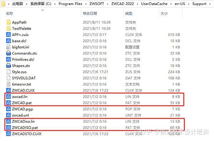Viewport: 214px width, 141px height.
Task: Click the ZWCADiso.lin file icon
Action: [x=9, y=121]
